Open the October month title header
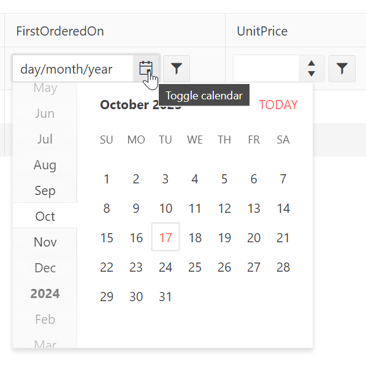Viewport: 366px width, 368px height. (140, 105)
